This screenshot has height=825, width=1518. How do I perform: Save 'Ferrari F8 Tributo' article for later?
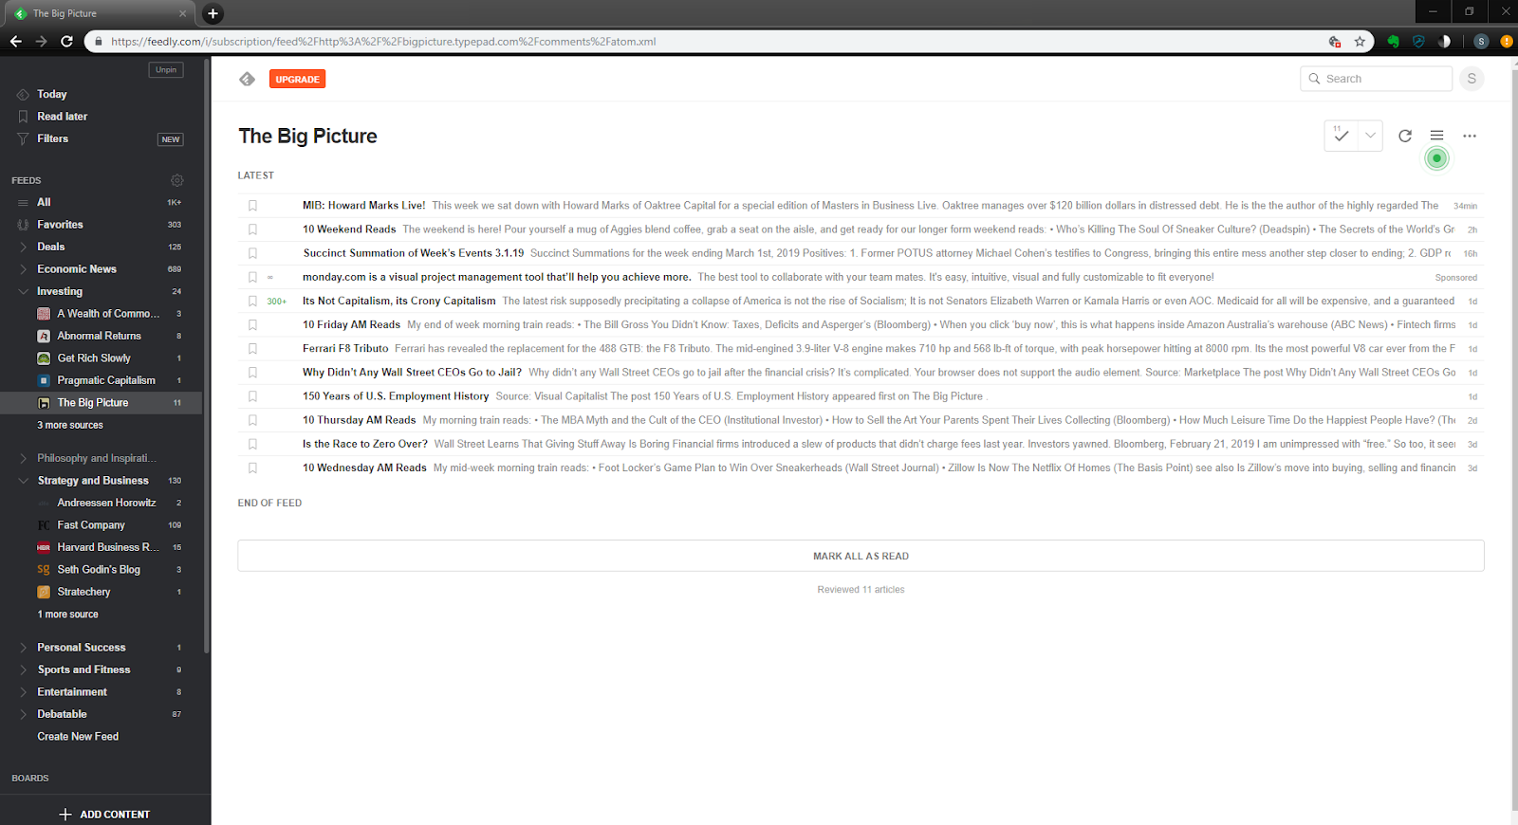[252, 348]
